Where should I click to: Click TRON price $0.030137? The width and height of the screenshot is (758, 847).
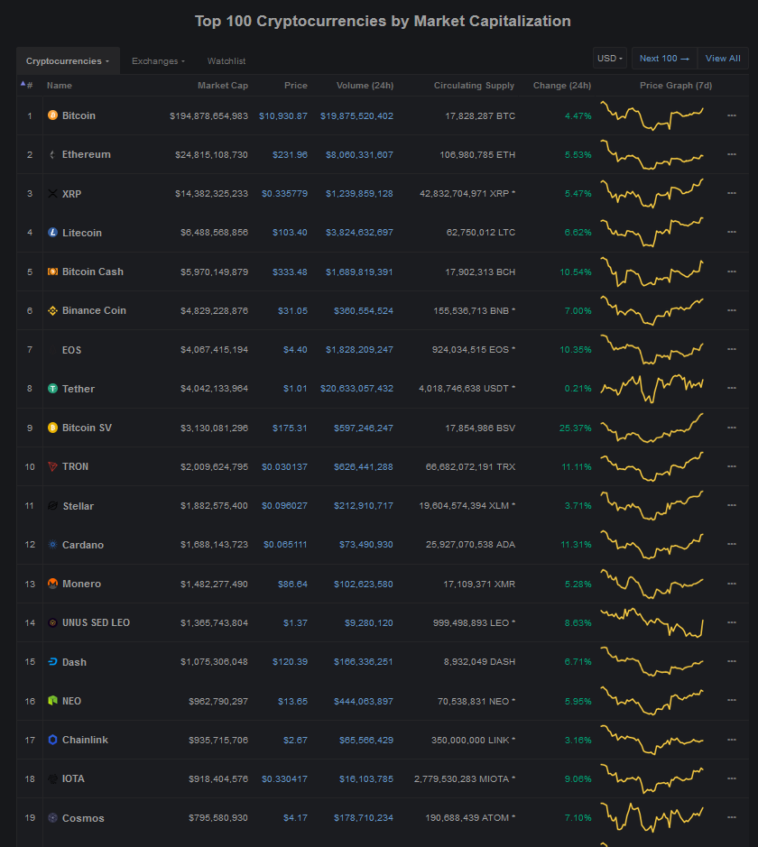[284, 466]
